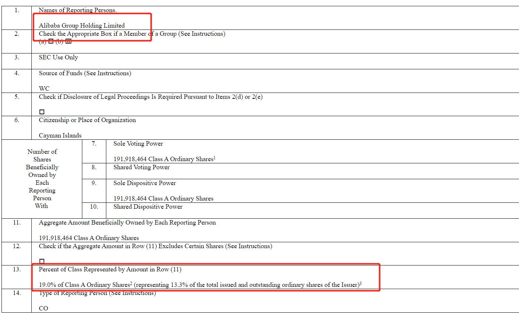Click the "Names of Reporting Persons." label
The height and width of the screenshot is (316, 519).
pyautogui.click(x=78, y=10)
